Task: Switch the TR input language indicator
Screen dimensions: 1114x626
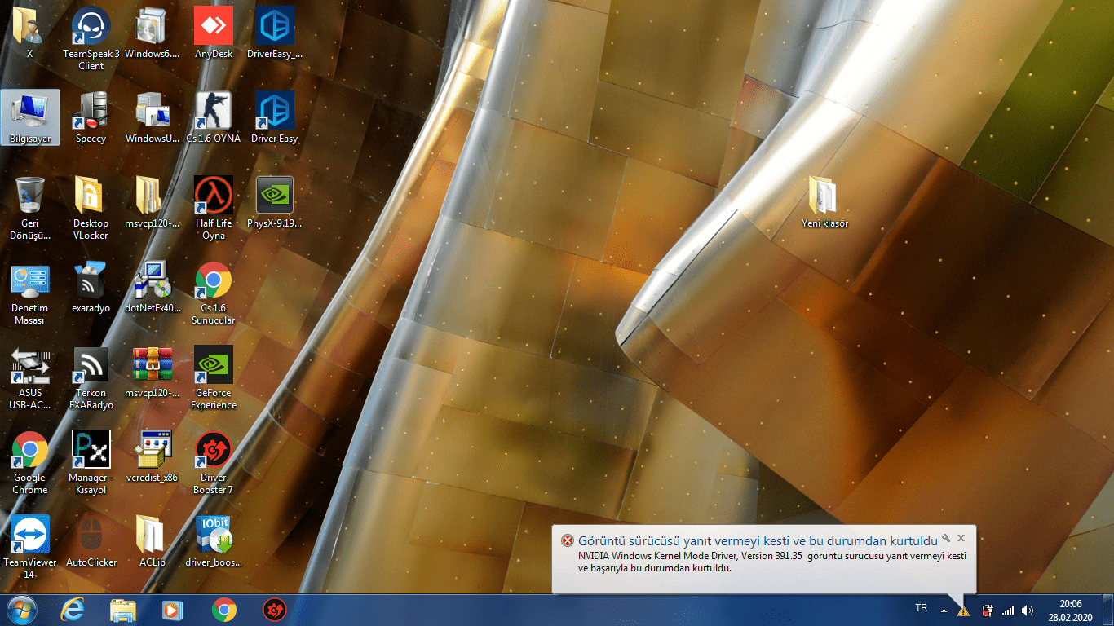Action: pos(922,609)
